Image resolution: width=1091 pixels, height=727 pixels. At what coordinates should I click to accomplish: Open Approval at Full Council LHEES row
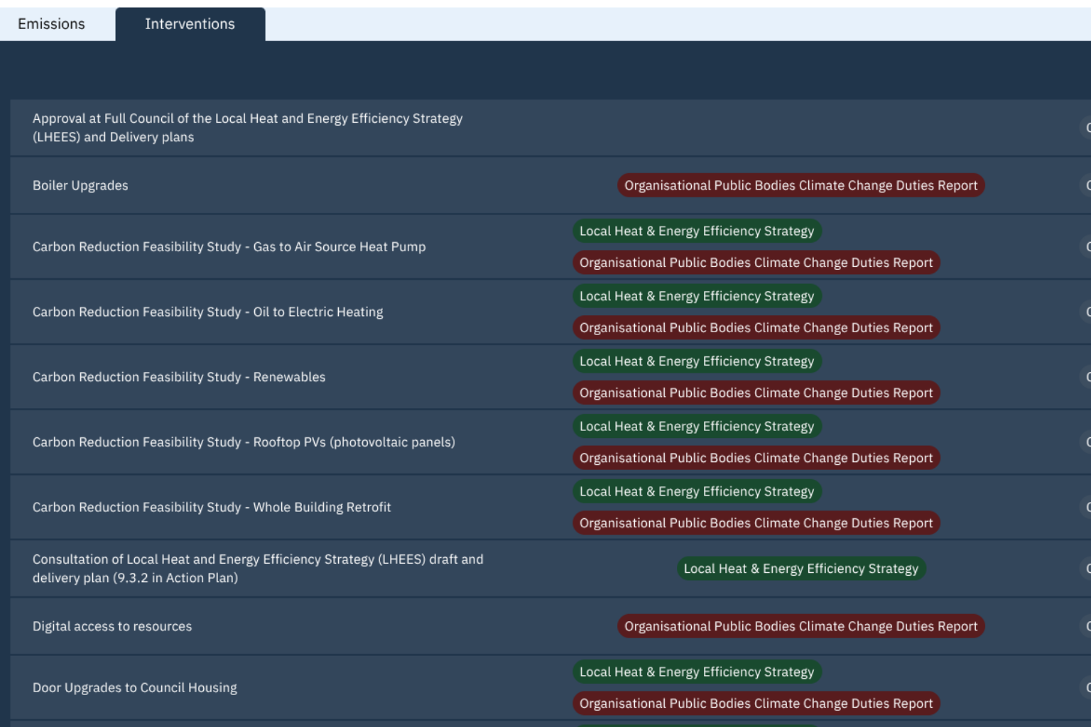(247, 128)
